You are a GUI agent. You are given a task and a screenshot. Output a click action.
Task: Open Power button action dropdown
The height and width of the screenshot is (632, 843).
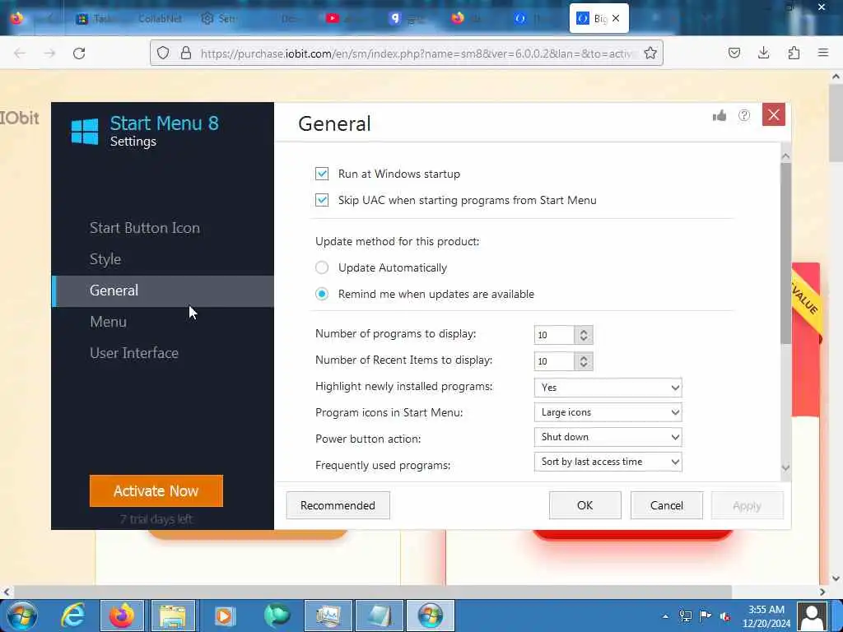coord(608,437)
